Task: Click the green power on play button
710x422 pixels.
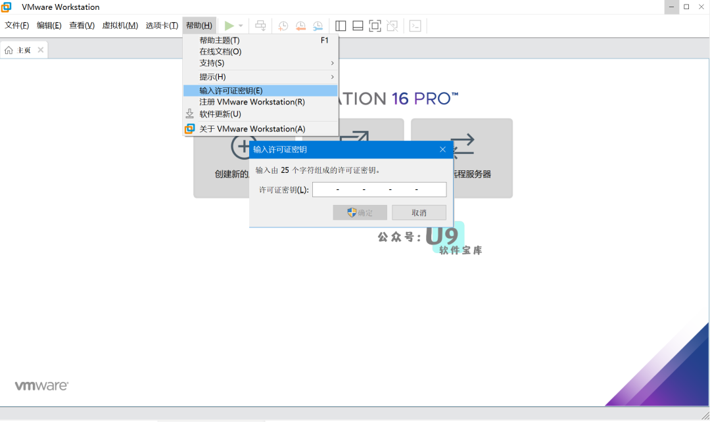Action: click(229, 26)
